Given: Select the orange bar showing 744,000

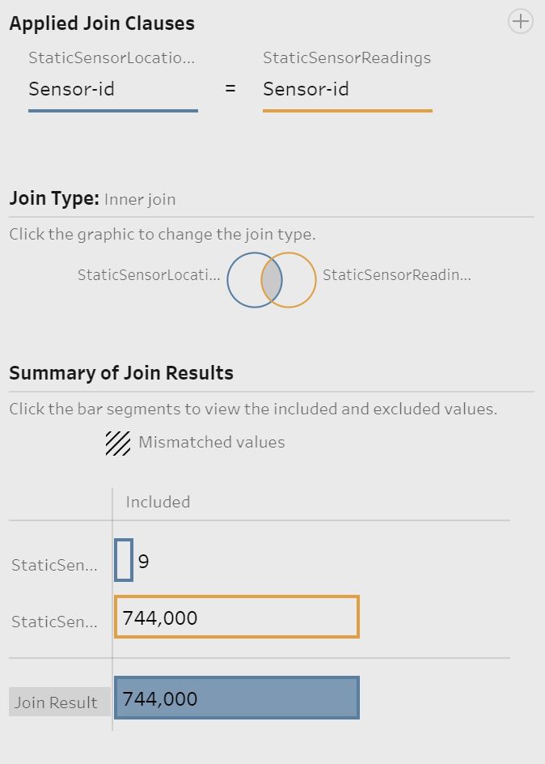Looking at the screenshot, I should (236, 618).
